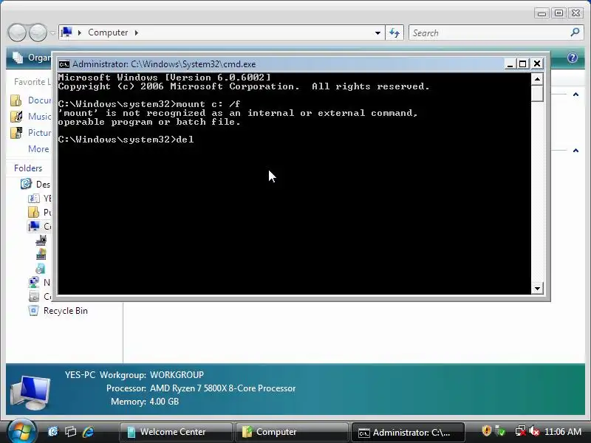The height and width of the screenshot is (443, 591).
Task: Open Explorer help question mark icon
Action: point(572,58)
